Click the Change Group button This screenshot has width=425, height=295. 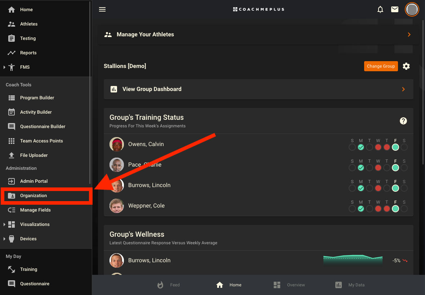381,66
